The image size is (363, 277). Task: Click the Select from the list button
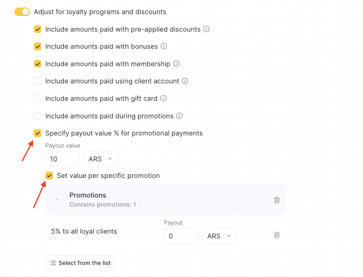coord(80,263)
